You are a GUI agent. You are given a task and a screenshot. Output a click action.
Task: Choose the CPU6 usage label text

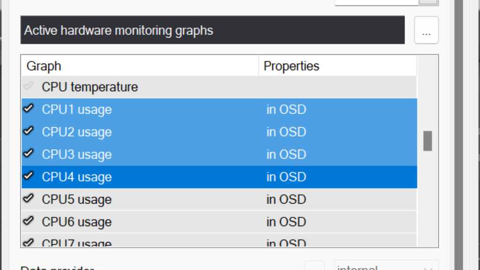[76, 222]
